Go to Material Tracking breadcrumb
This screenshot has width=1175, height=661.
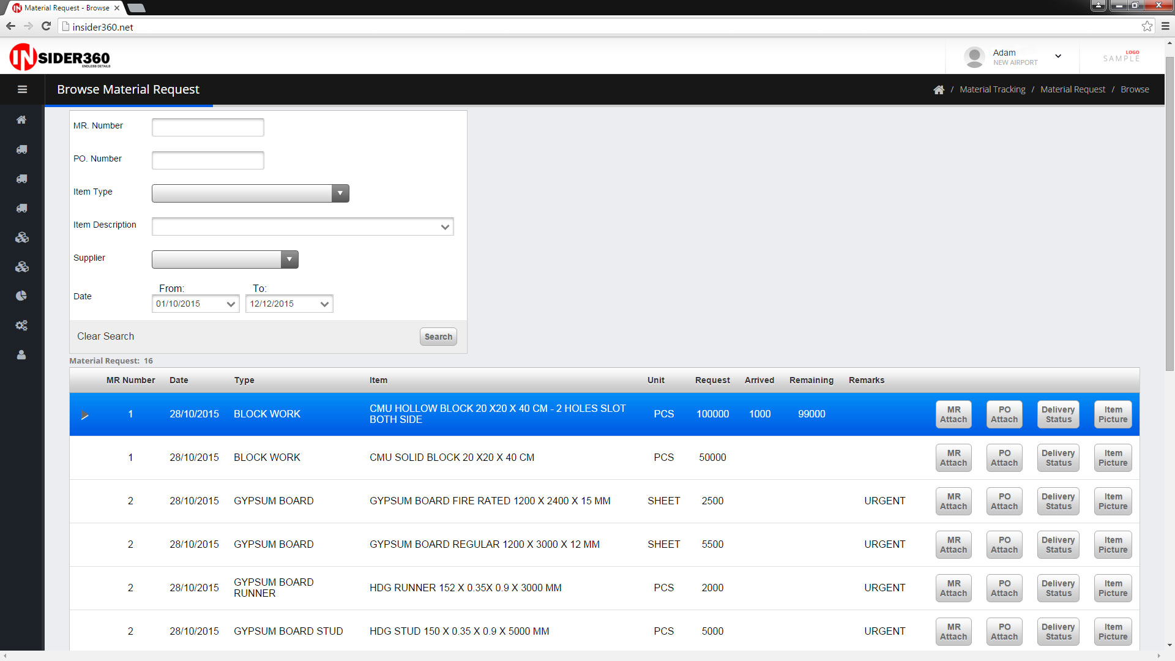(992, 89)
